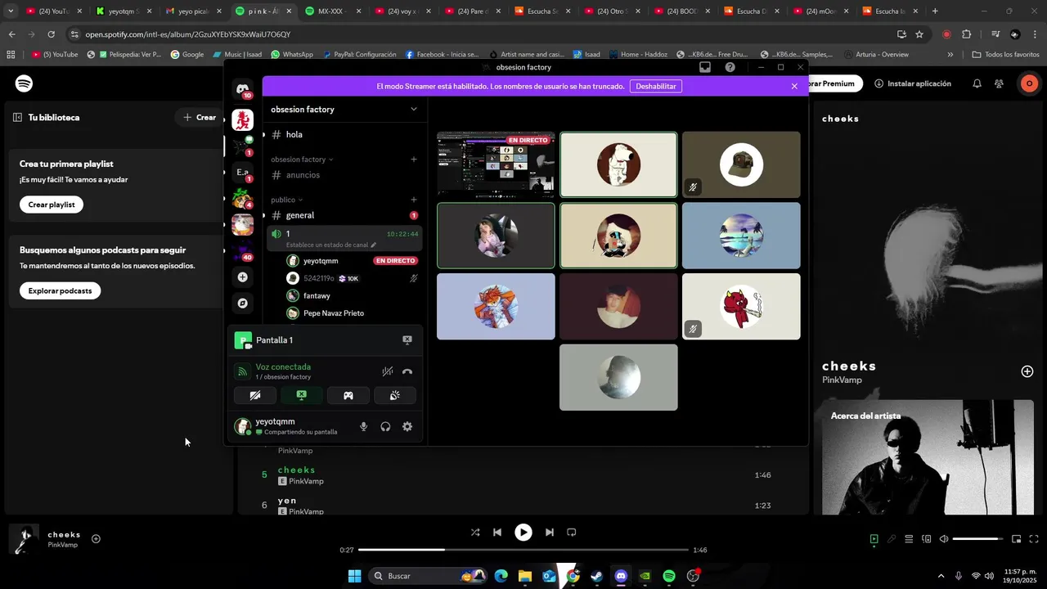The image size is (1047, 589).
Task: Open Spotify miniplayer icon
Action: point(1017,539)
